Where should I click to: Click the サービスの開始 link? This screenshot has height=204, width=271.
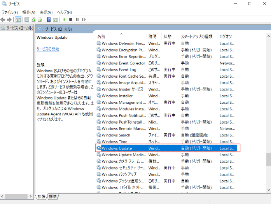48,49
